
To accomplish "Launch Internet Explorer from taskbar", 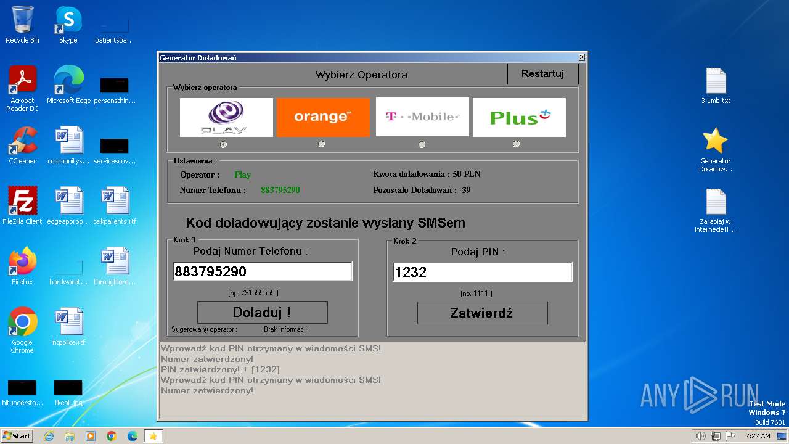I will (x=49, y=436).
